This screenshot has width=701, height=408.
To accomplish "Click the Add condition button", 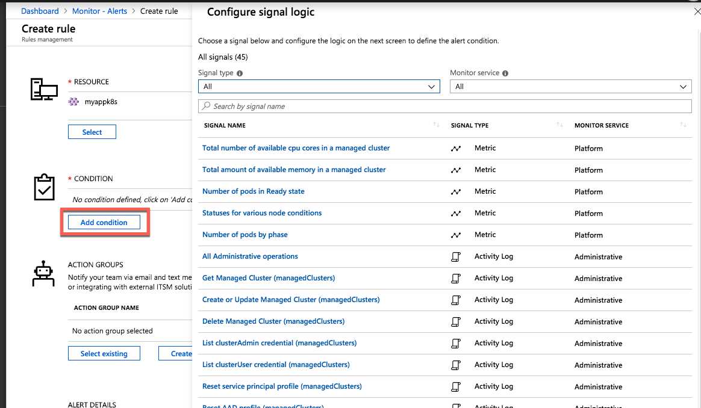I will coord(104,222).
